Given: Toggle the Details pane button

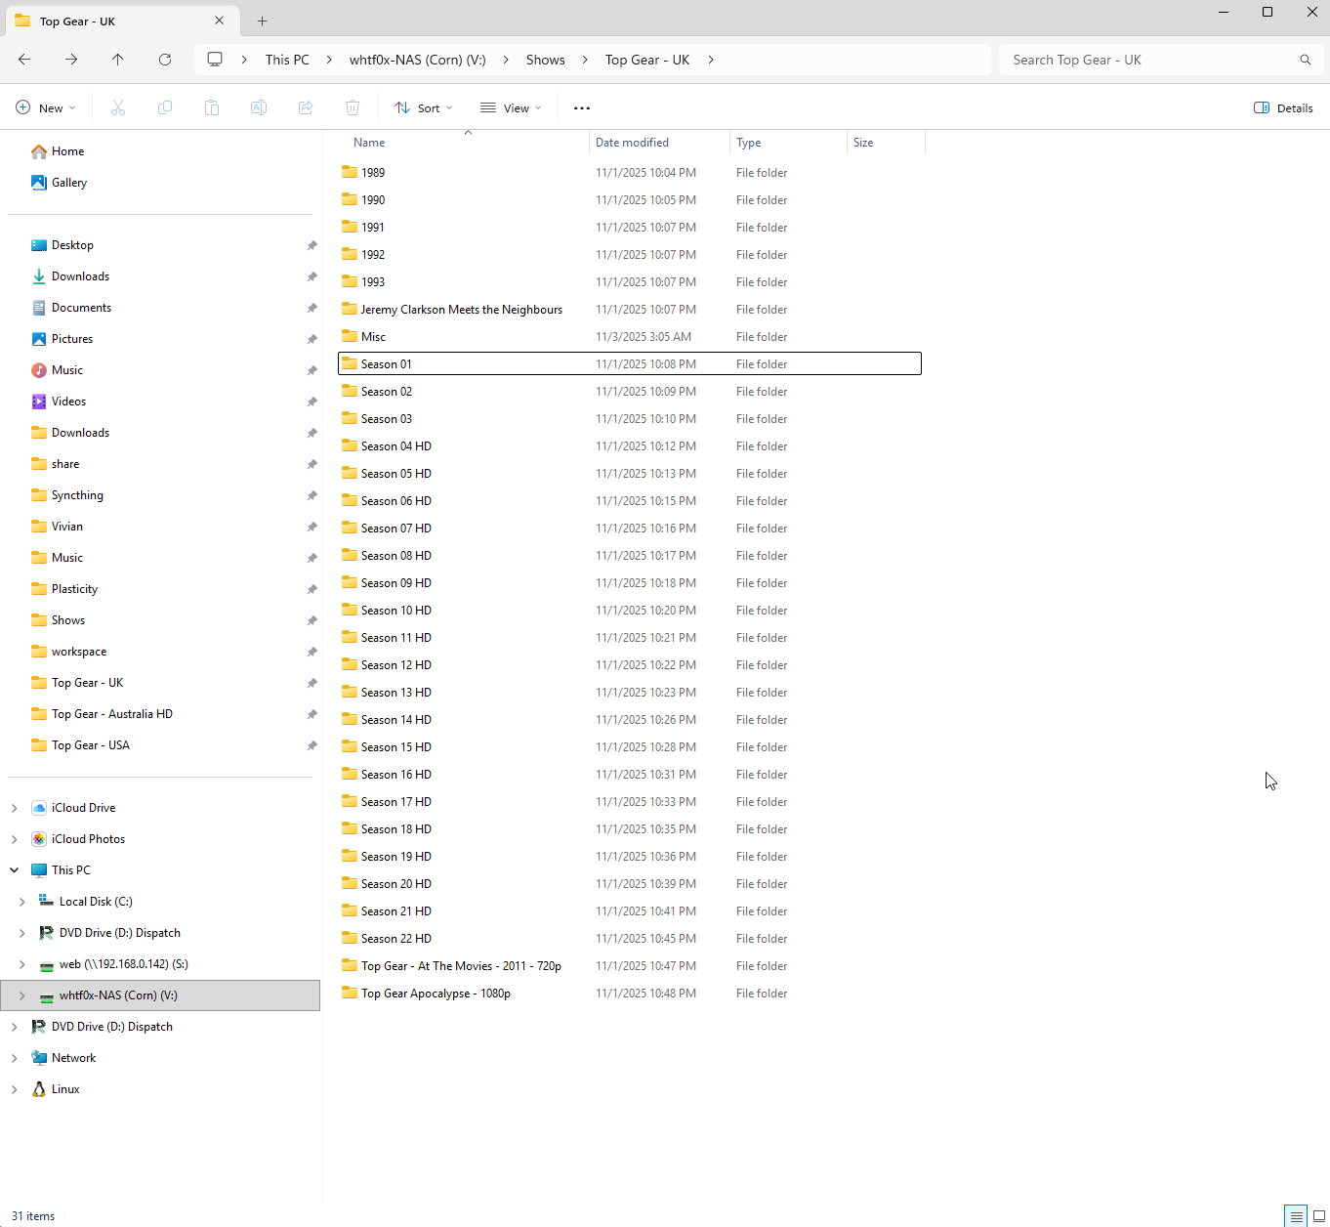Looking at the screenshot, I should point(1283,107).
